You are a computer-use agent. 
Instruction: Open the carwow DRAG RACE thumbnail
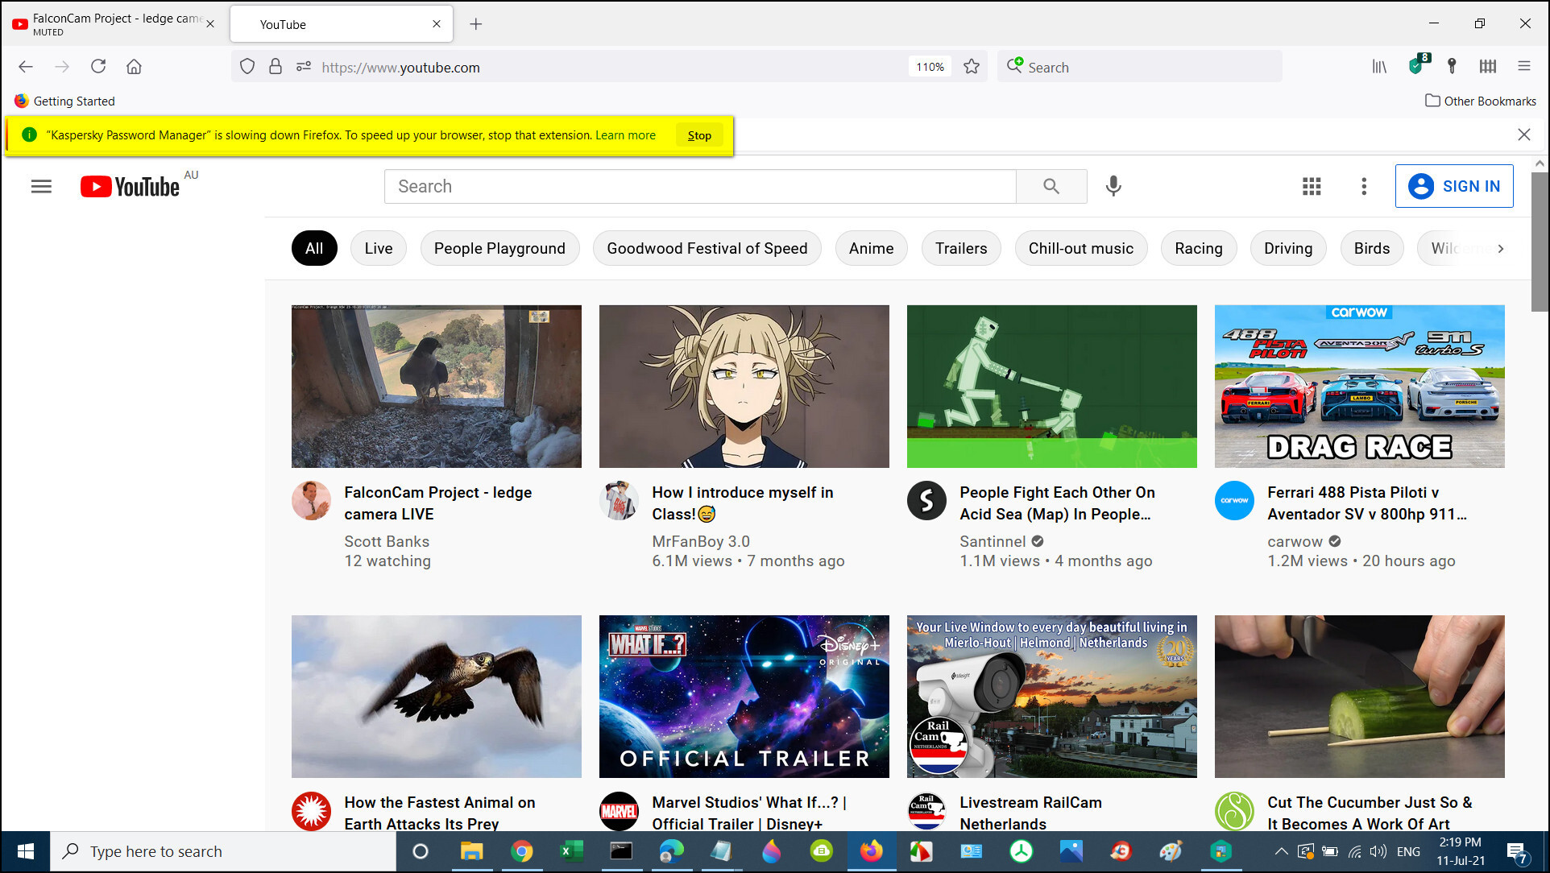(1359, 387)
